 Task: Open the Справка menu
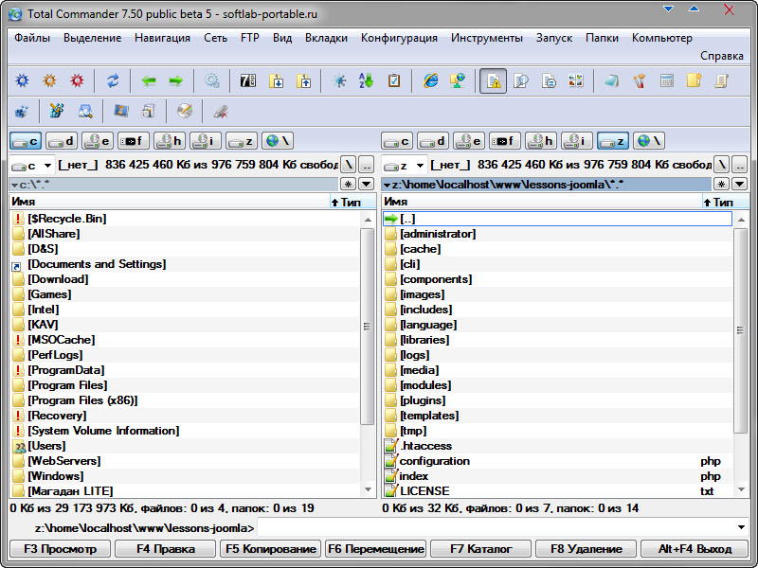[722, 56]
